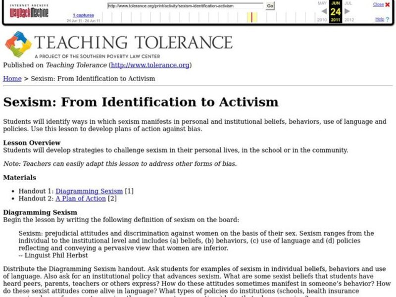Switch to the JUL month label
Screen dimensions: 396x297
point(346,3)
